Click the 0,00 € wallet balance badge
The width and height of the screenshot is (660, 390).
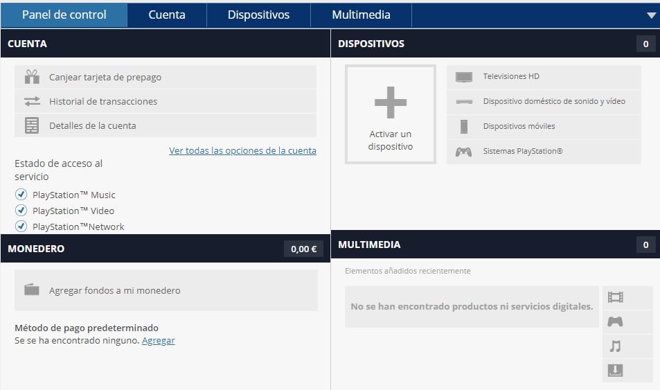click(303, 249)
